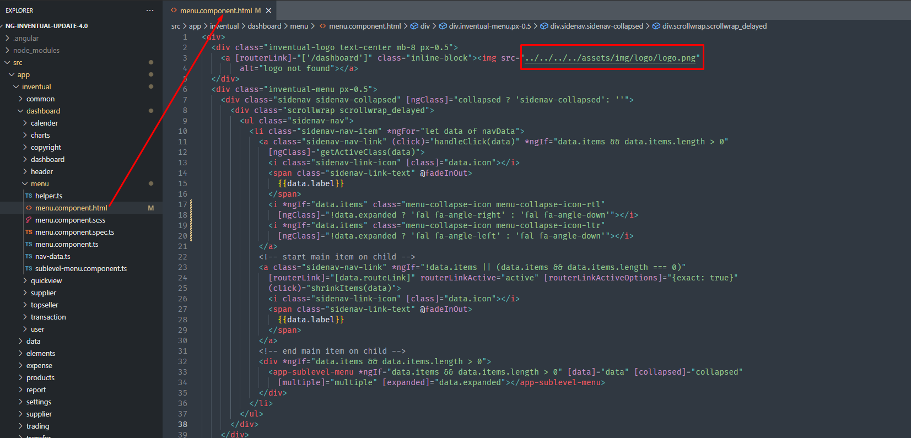The width and height of the screenshot is (911, 438).
Task: Click the HTML icon beside menu.component.html file
Action: tap(29, 208)
